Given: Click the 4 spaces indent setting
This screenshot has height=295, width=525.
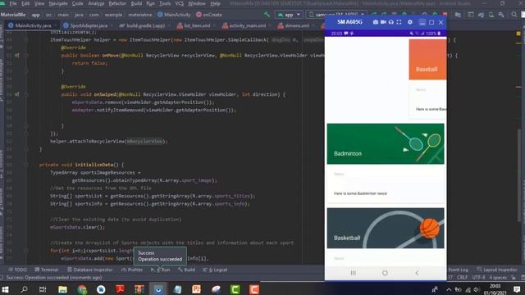Looking at the screenshot, I should [498, 277].
